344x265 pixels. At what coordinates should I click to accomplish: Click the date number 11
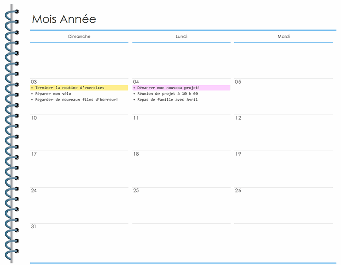(136, 118)
